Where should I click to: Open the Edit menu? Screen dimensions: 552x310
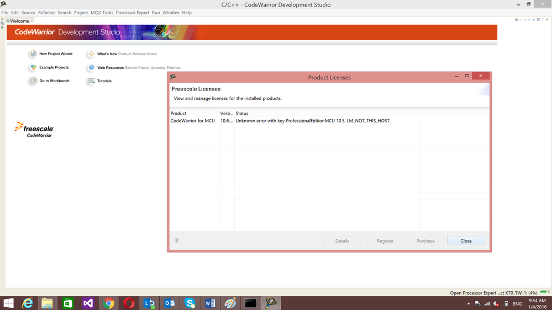tap(15, 13)
